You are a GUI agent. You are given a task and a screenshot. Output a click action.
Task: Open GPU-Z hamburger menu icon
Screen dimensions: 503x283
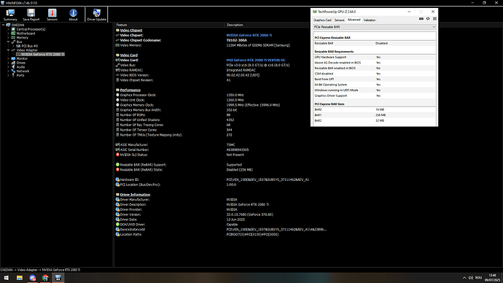[x=434, y=19]
